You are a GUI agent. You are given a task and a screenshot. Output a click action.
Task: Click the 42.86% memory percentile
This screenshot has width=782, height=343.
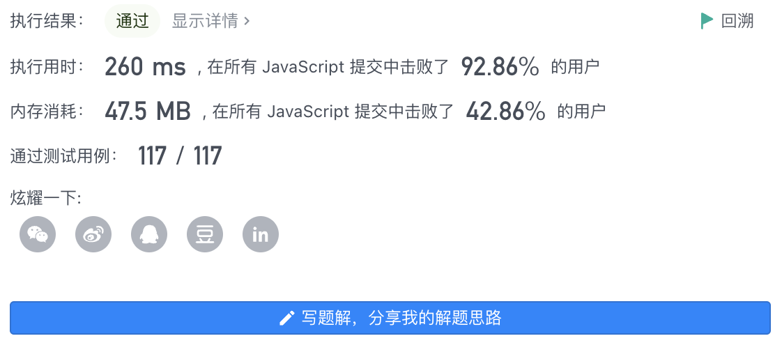tap(505, 111)
